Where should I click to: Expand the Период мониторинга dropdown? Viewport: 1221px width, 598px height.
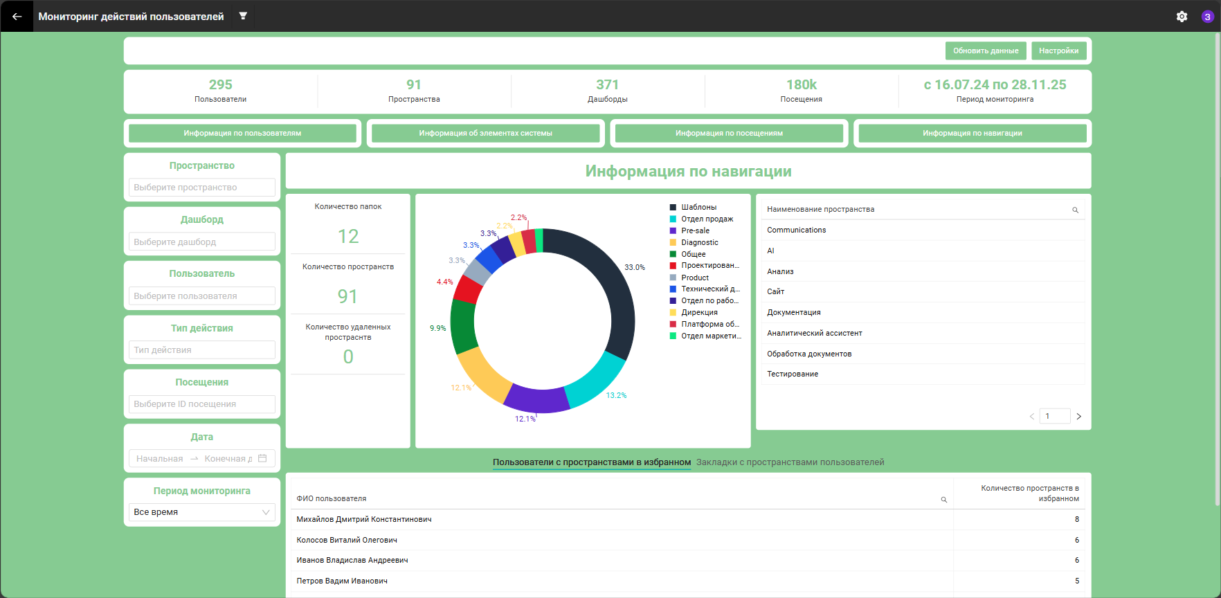pyautogui.click(x=202, y=512)
